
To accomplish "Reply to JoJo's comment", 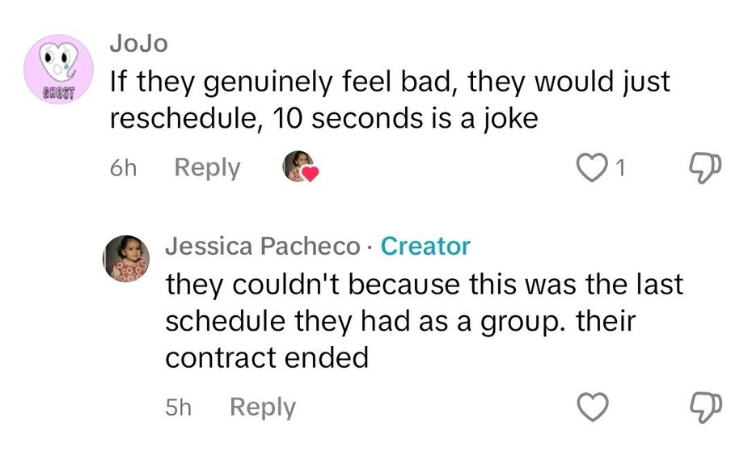I will click(x=208, y=168).
